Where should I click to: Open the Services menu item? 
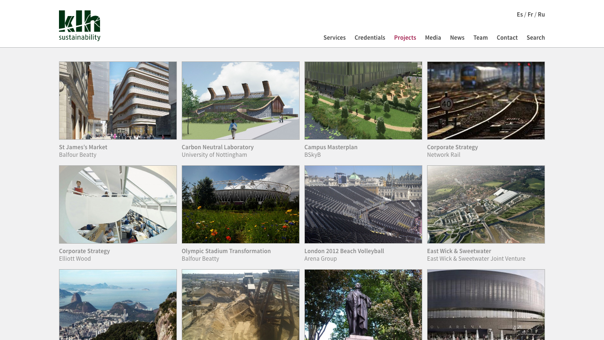pyautogui.click(x=334, y=38)
